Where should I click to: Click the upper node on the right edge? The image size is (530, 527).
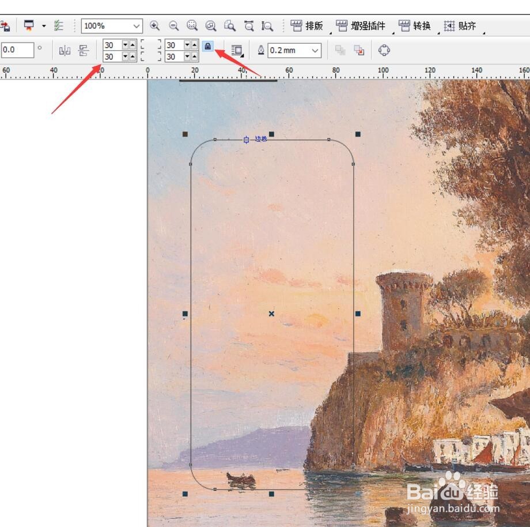click(353, 164)
